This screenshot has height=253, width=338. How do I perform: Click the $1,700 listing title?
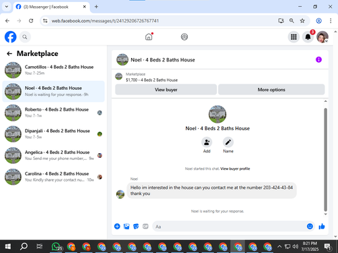click(151, 80)
